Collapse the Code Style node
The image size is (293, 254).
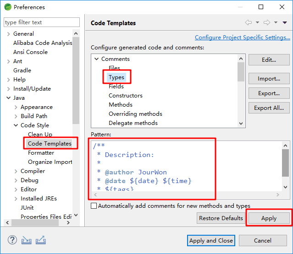[x=16, y=125]
